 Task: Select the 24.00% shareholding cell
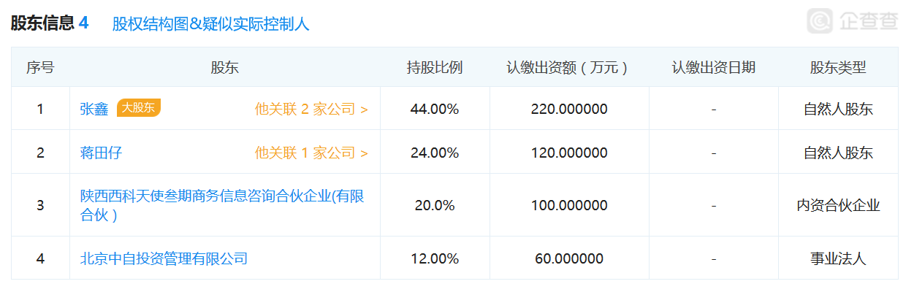[x=435, y=153]
